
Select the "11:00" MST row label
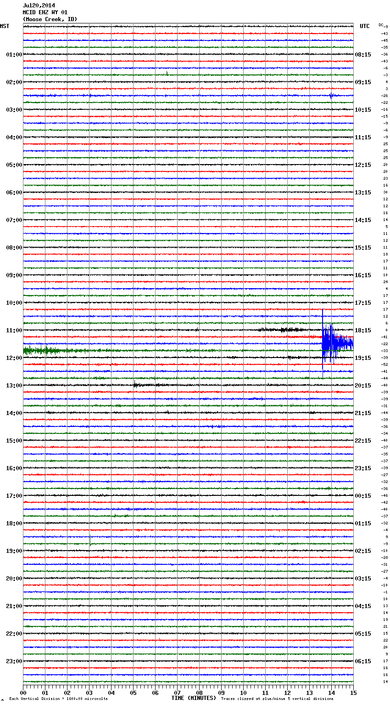(14, 330)
